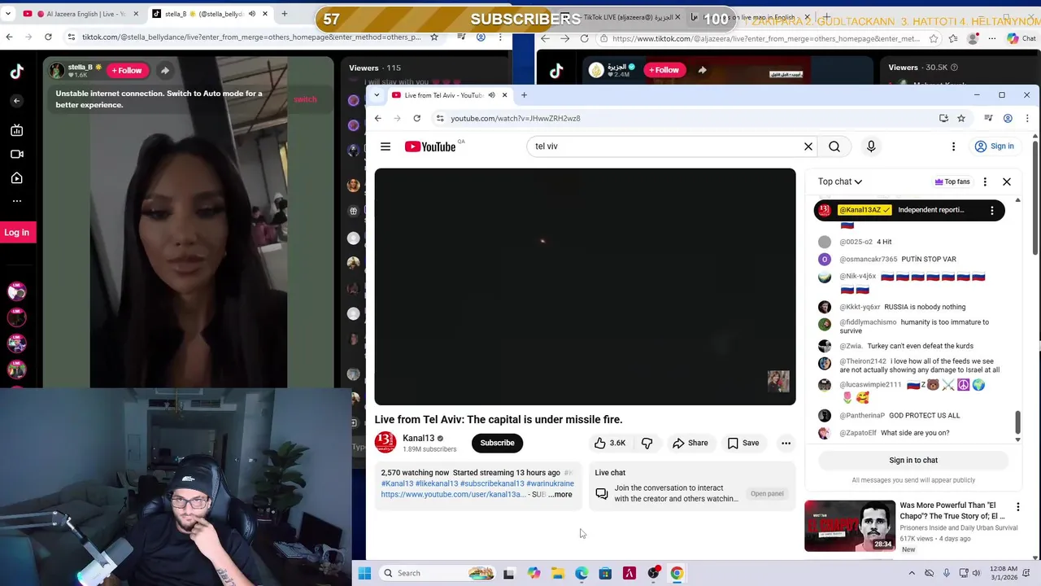Open YouTube settings three-dot menu beside Sign in
The height and width of the screenshot is (586, 1041).
pos(953,146)
